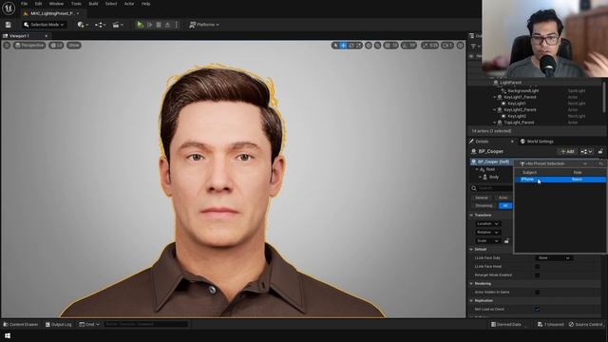
Task: Open the LLink Face Subj dropdown
Action: pyautogui.click(x=555, y=258)
